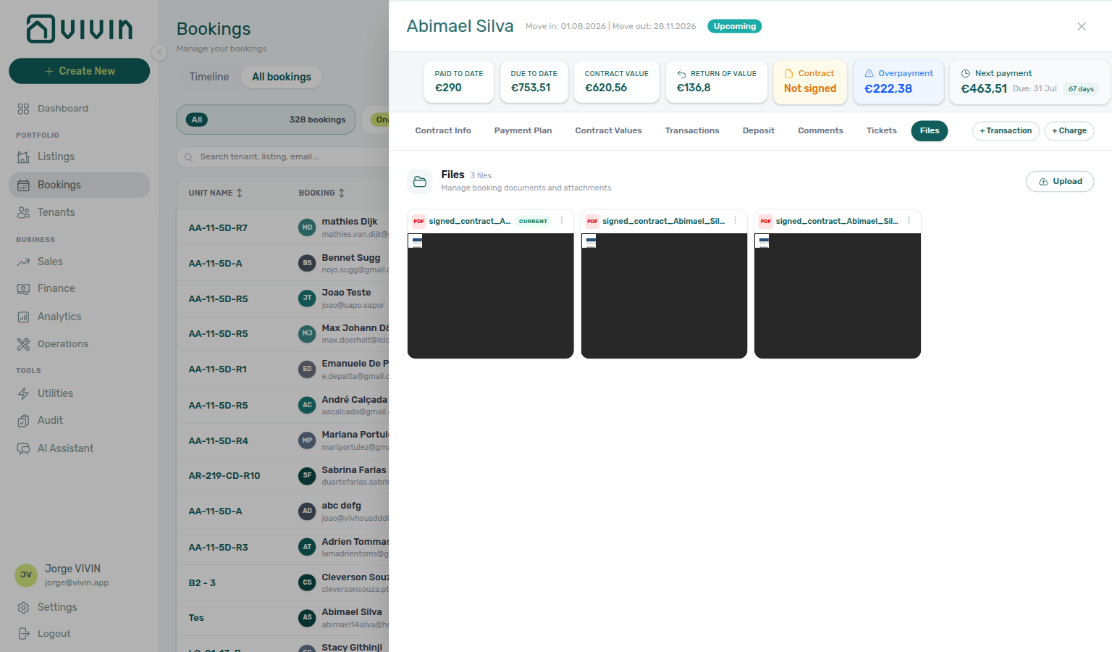The image size is (1112, 652).
Task: Open the Tenants page
Action: (x=79, y=212)
